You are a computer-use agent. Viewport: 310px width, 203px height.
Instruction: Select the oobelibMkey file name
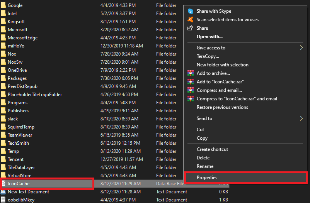coord(21,200)
